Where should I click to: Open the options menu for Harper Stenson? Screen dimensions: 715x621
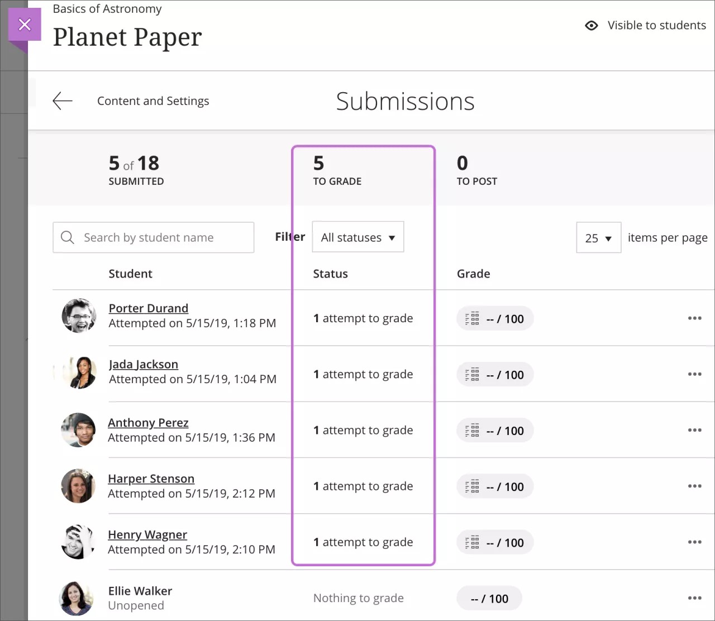coord(694,486)
